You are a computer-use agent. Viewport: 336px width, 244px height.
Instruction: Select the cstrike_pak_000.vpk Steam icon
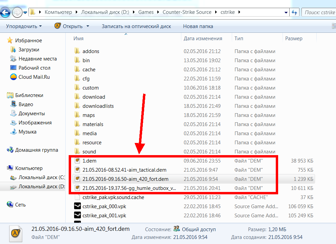(x=77, y=206)
